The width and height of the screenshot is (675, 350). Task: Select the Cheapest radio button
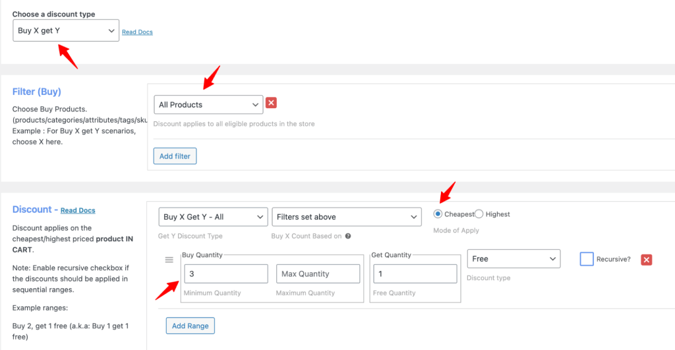[x=438, y=214]
